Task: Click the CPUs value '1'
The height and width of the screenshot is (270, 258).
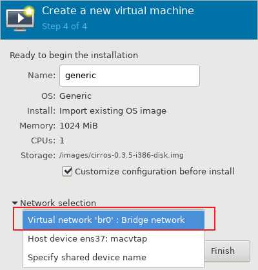Action: (x=62, y=140)
